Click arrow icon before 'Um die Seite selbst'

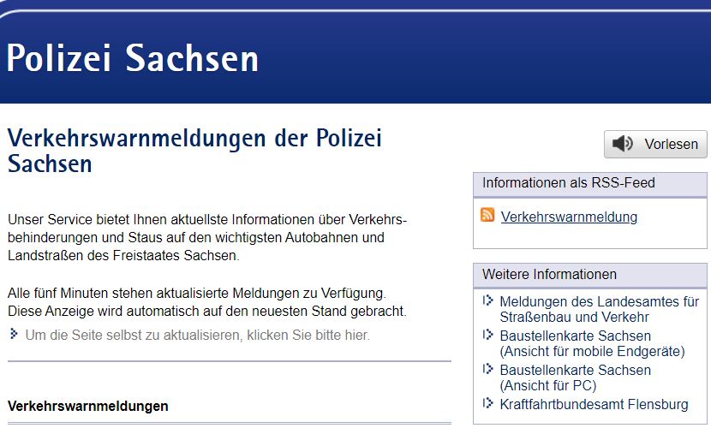tap(14, 334)
